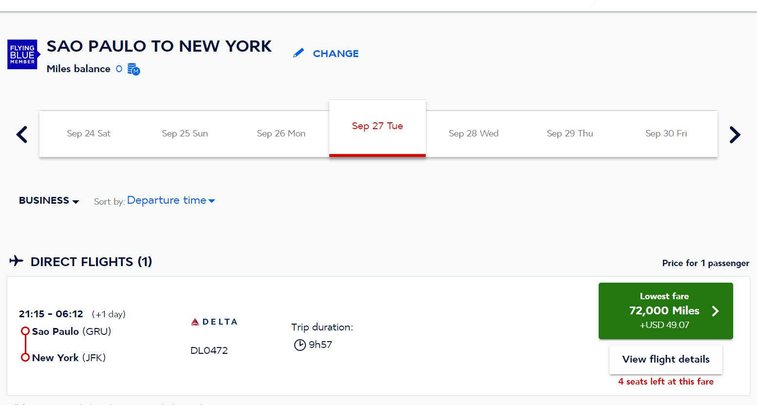The height and width of the screenshot is (405, 757).
Task: Select the Sep 28 Wed date tab
Action: [x=473, y=134]
